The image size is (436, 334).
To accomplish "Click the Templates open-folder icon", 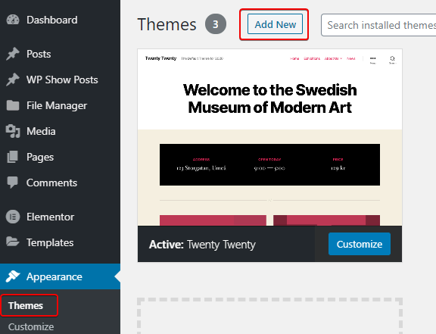I will click(13, 242).
